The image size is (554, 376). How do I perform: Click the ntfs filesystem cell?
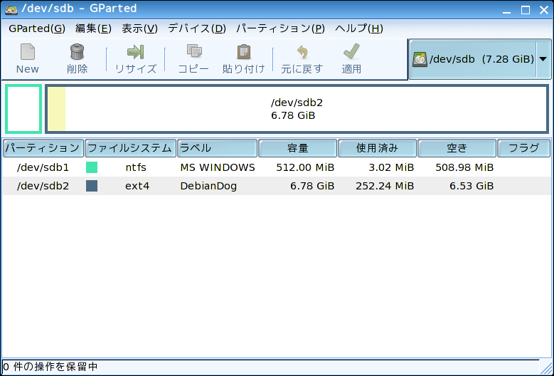[x=136, y=167]
